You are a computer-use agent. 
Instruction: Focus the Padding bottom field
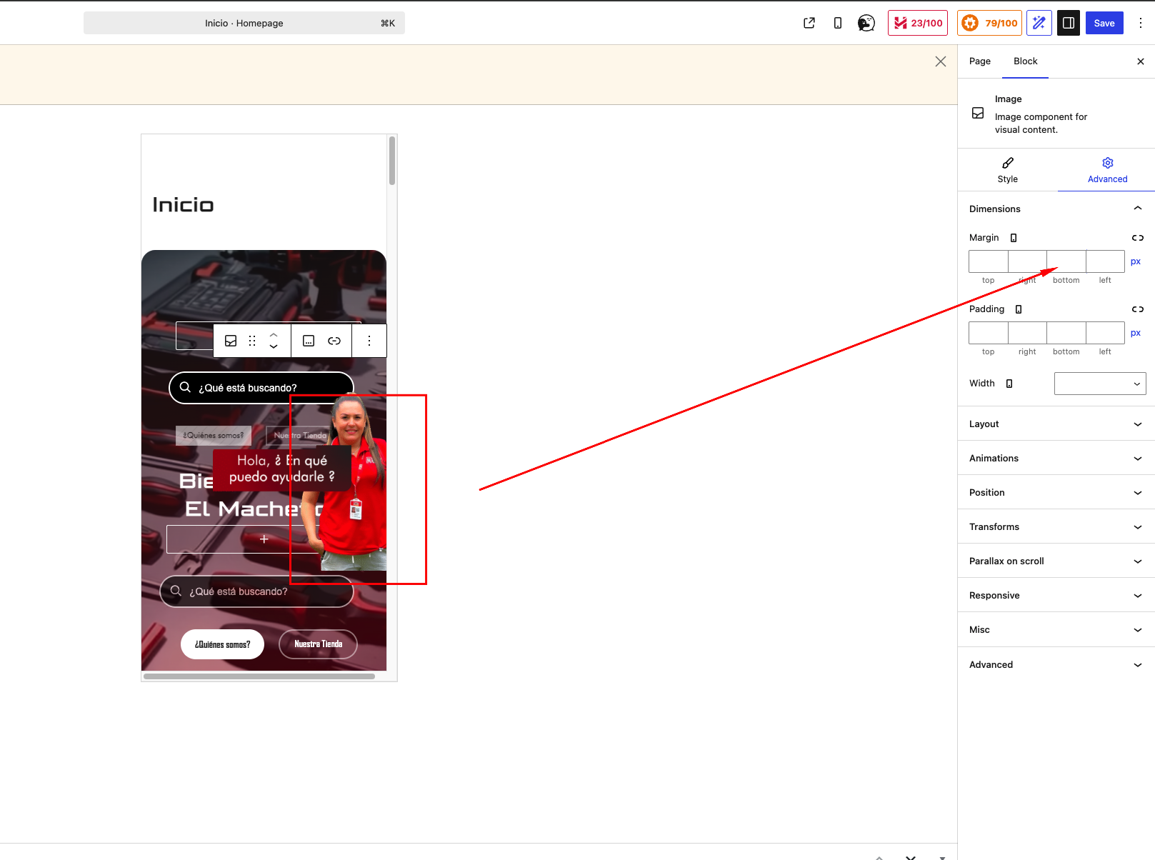tap(1066, 333)
